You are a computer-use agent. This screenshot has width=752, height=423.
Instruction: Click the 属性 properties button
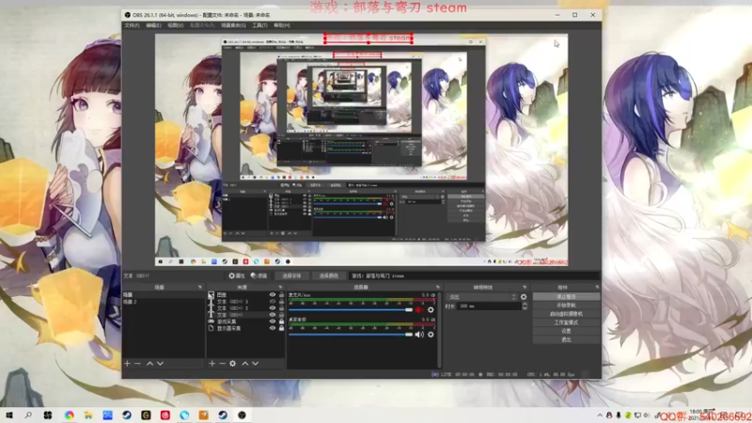(x=237, y=275)
